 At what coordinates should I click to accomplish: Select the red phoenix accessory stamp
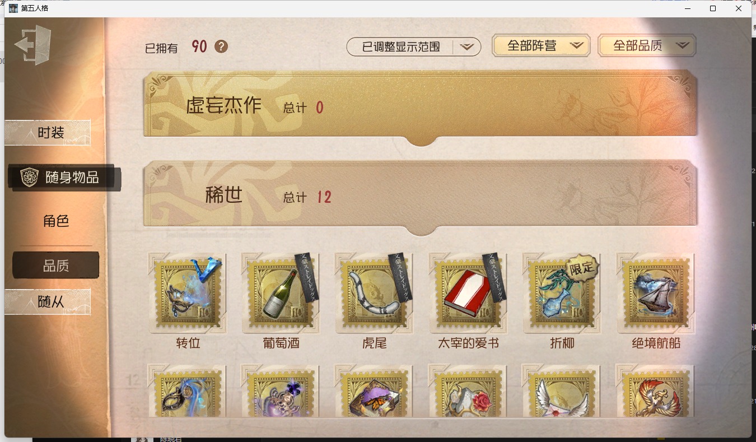(x=655, y=391)
